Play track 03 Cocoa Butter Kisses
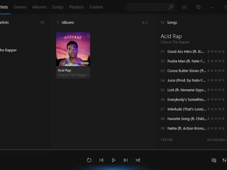Viewport: 227px width, 170px height. (187, 71)
